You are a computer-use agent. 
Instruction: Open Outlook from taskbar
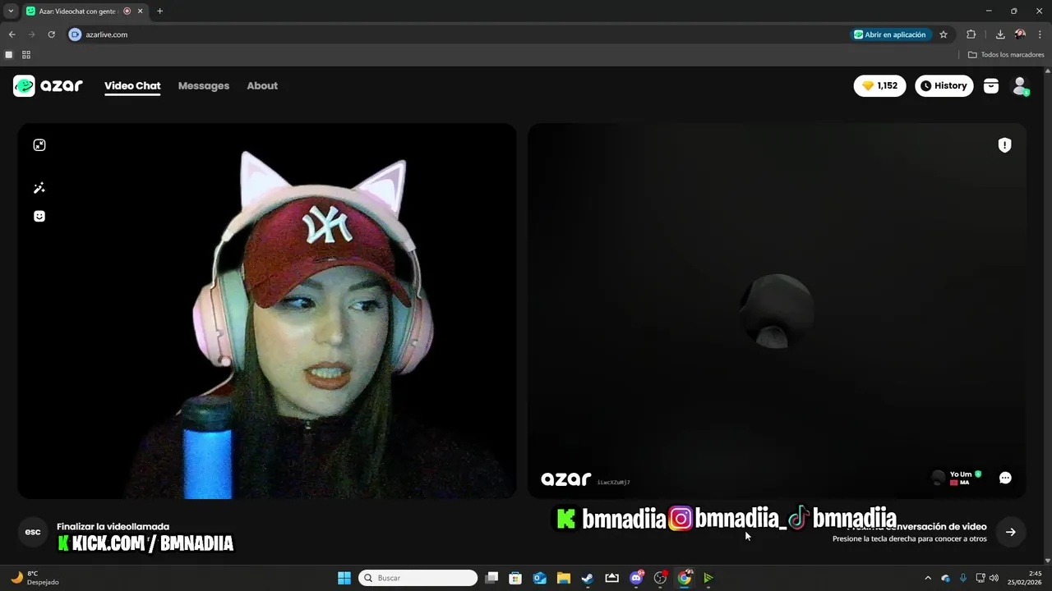(539, 578)
